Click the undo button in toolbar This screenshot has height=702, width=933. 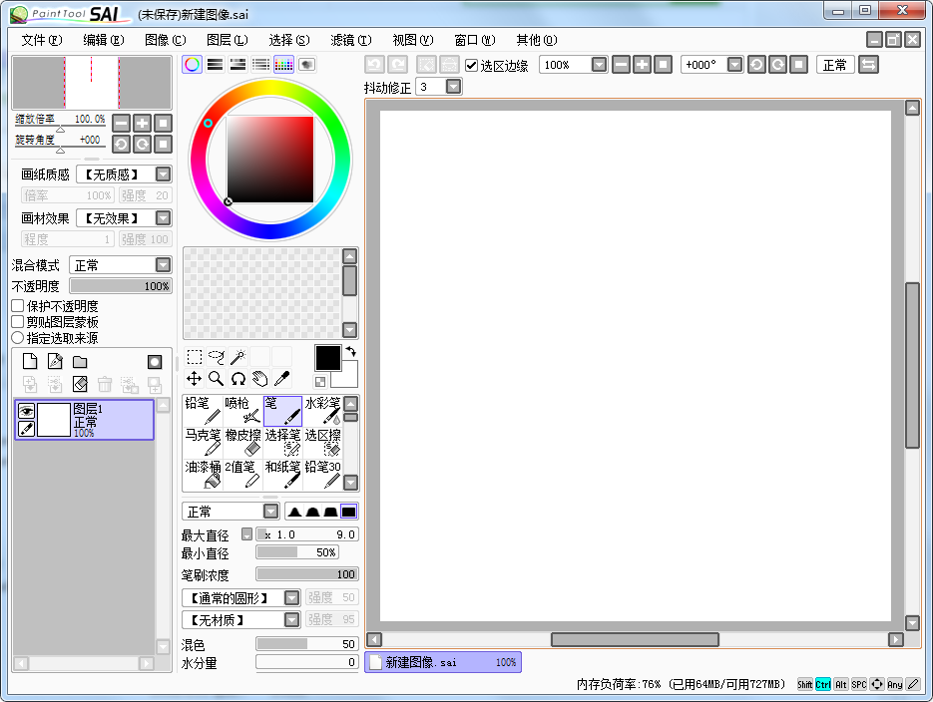pos(374,64)
